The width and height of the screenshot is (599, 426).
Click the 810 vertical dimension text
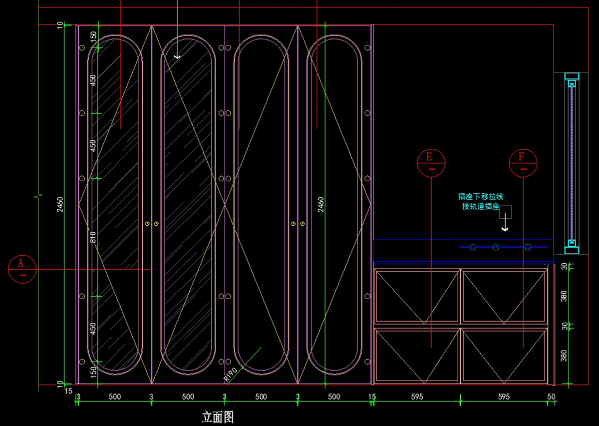93,237
